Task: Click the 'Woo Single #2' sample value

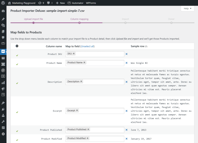Action: [x=139, y=63]
